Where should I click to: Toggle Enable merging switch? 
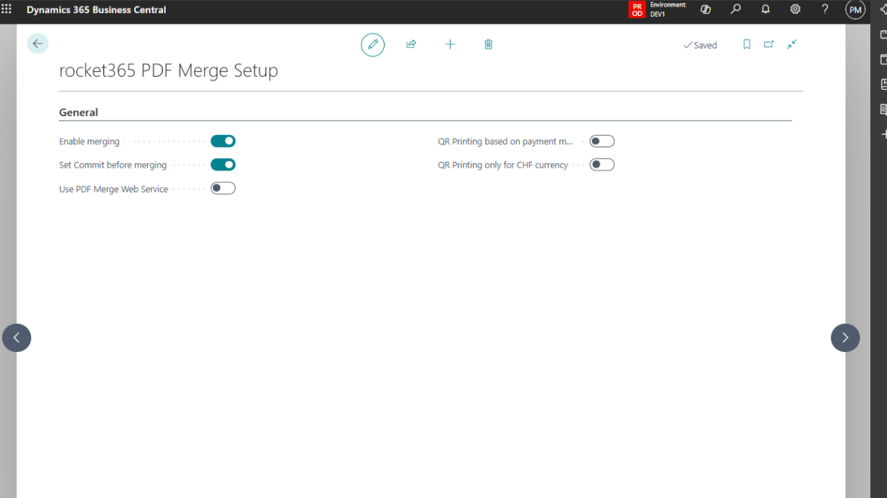tap(223, 141)
